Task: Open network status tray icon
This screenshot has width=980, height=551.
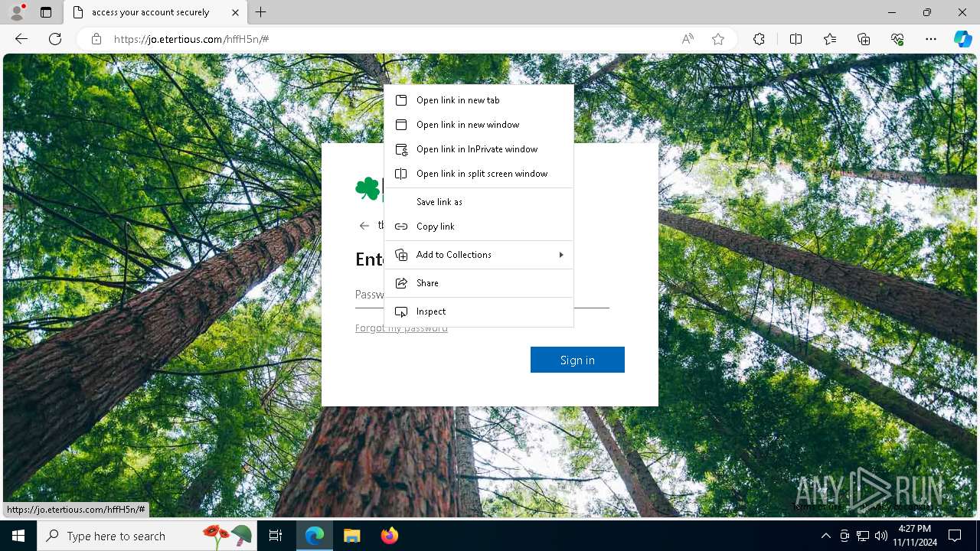Action: 863,536
